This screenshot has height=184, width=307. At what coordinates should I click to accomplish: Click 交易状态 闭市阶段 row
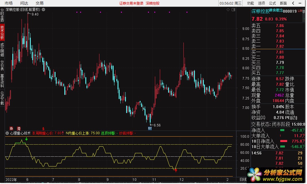278,124
